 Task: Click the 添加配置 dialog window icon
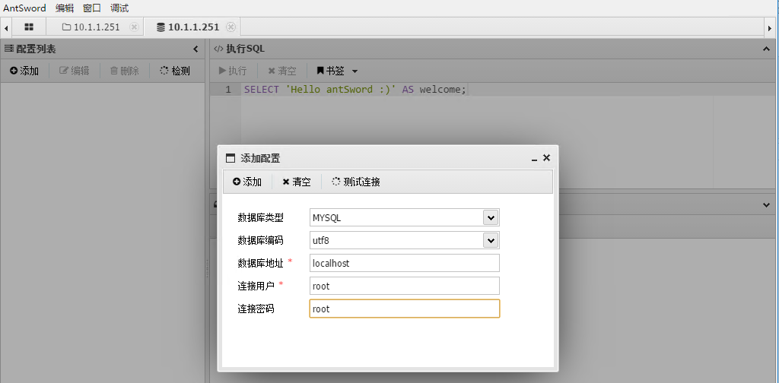coord(230,158)
